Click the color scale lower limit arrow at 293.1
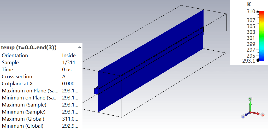268x130 pixels. pyautogui.click(x=258, y=61)
